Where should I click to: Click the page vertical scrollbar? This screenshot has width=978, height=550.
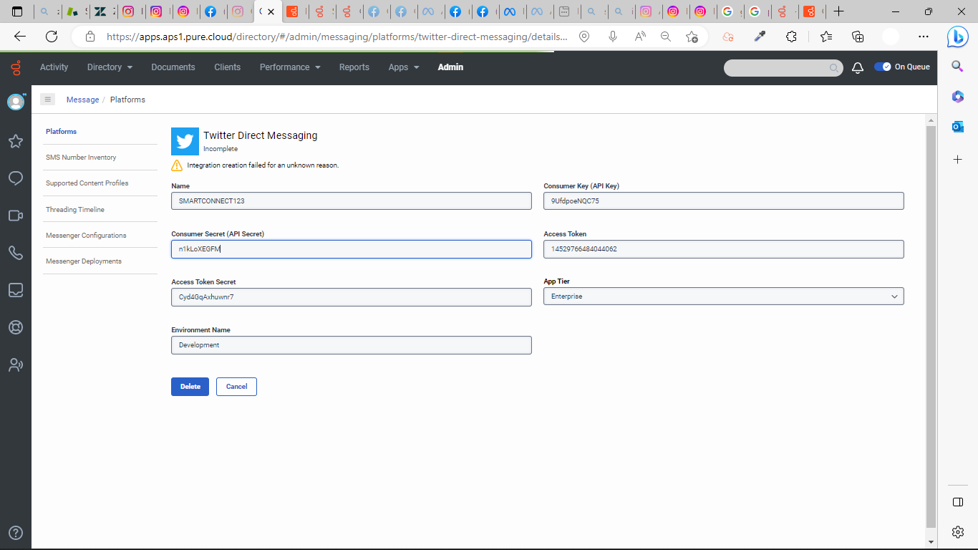point(931,328)
